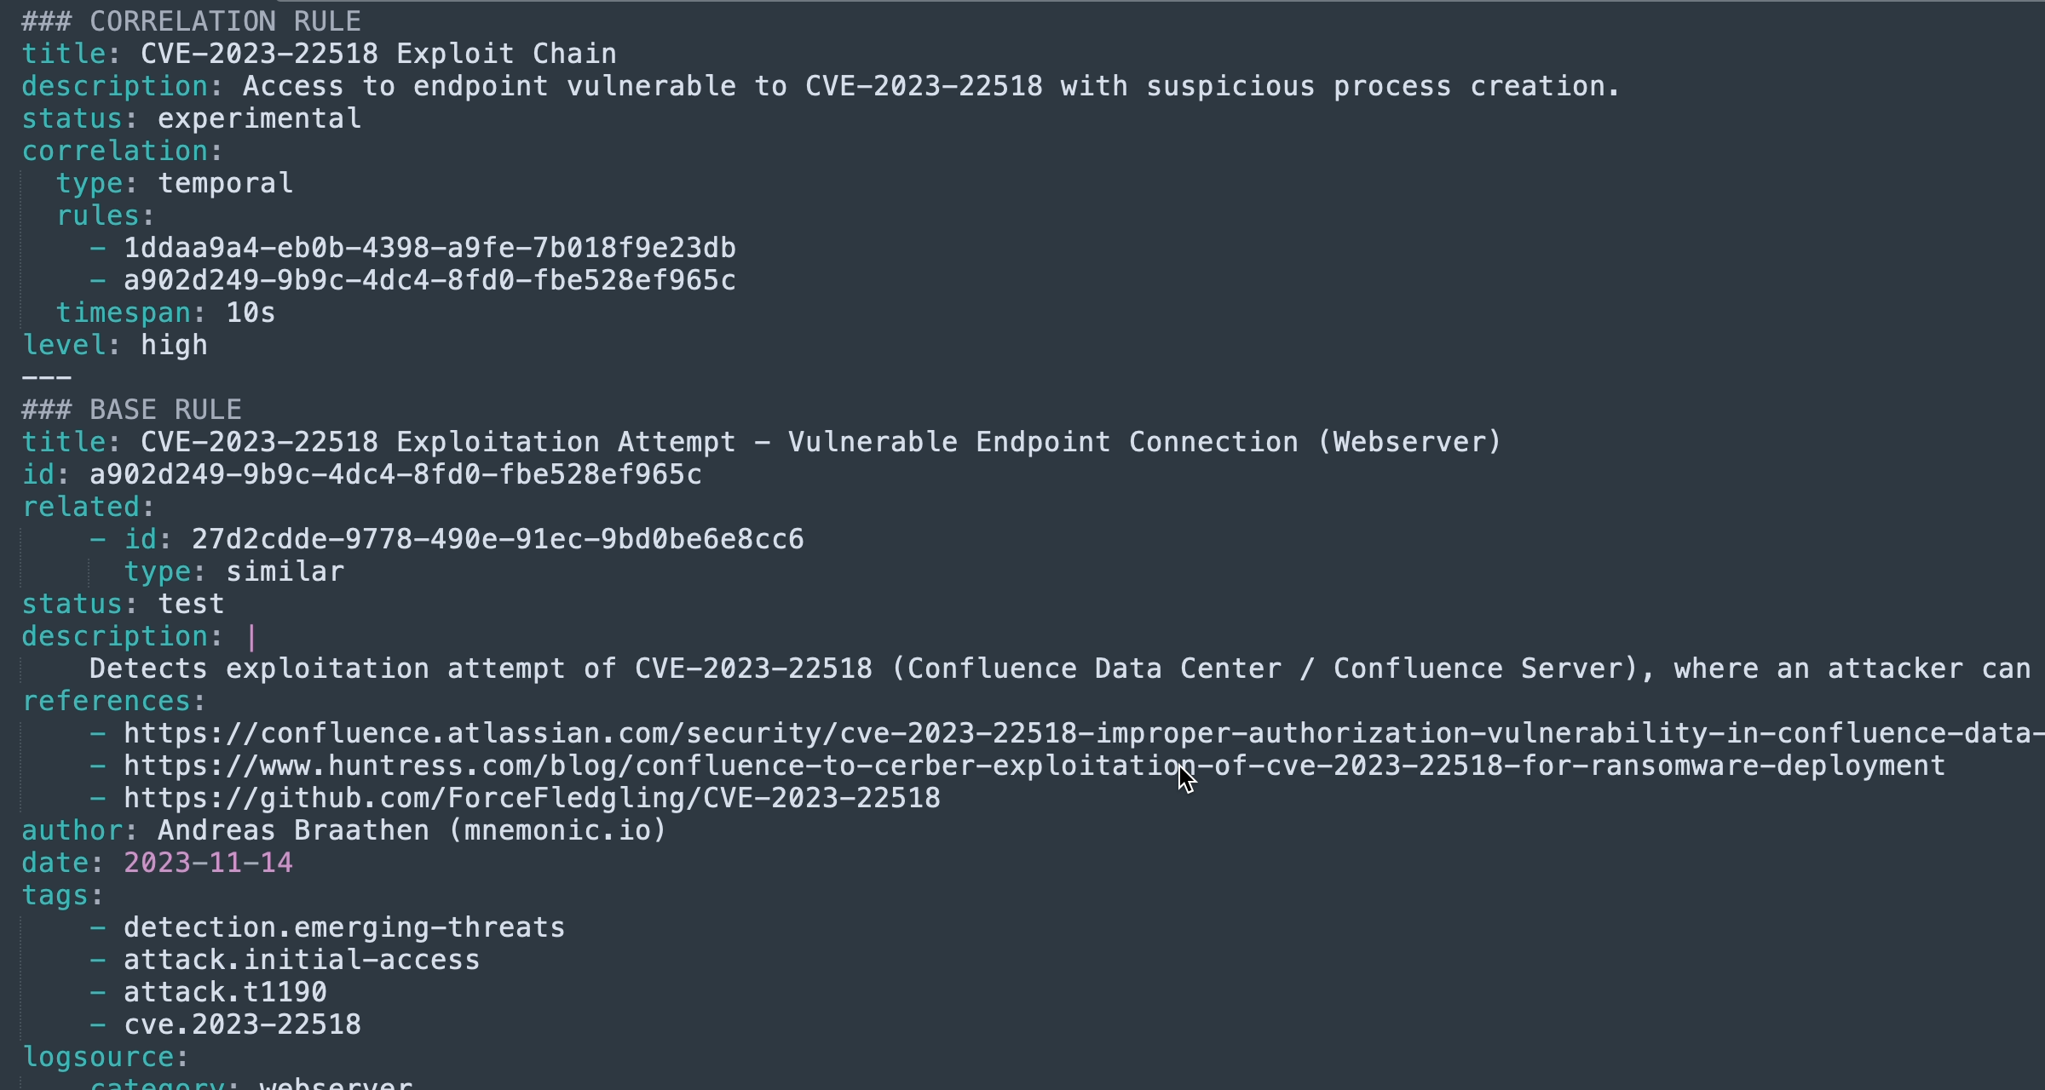
Task: Click the author name Andreas Braathen
Action: [x=293, y=830]
